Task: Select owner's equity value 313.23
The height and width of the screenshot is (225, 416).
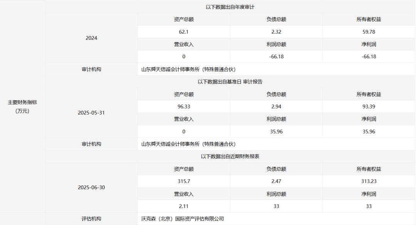Action: point(369,181)
